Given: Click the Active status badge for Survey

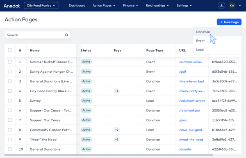Looking at the screenshot, I should (x=86, y=101).
